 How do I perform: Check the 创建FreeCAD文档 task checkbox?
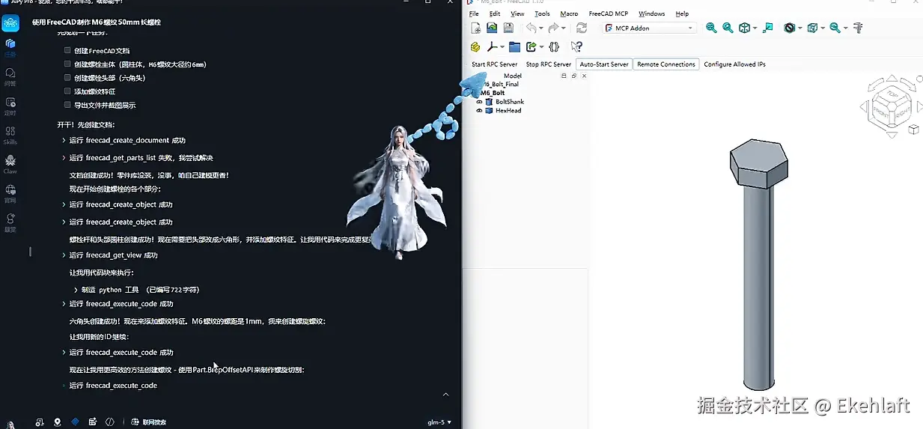point(67,51)
